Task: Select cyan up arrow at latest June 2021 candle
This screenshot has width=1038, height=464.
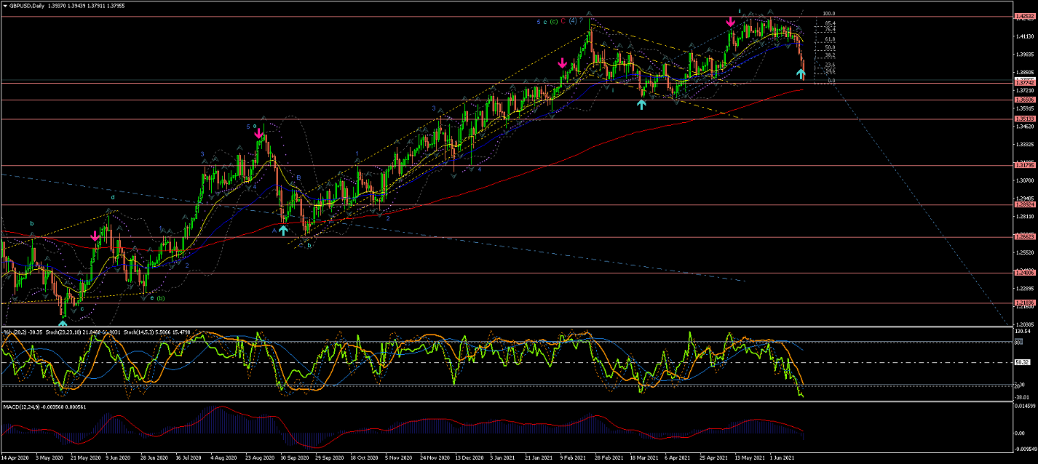Action: coord(801,73)
